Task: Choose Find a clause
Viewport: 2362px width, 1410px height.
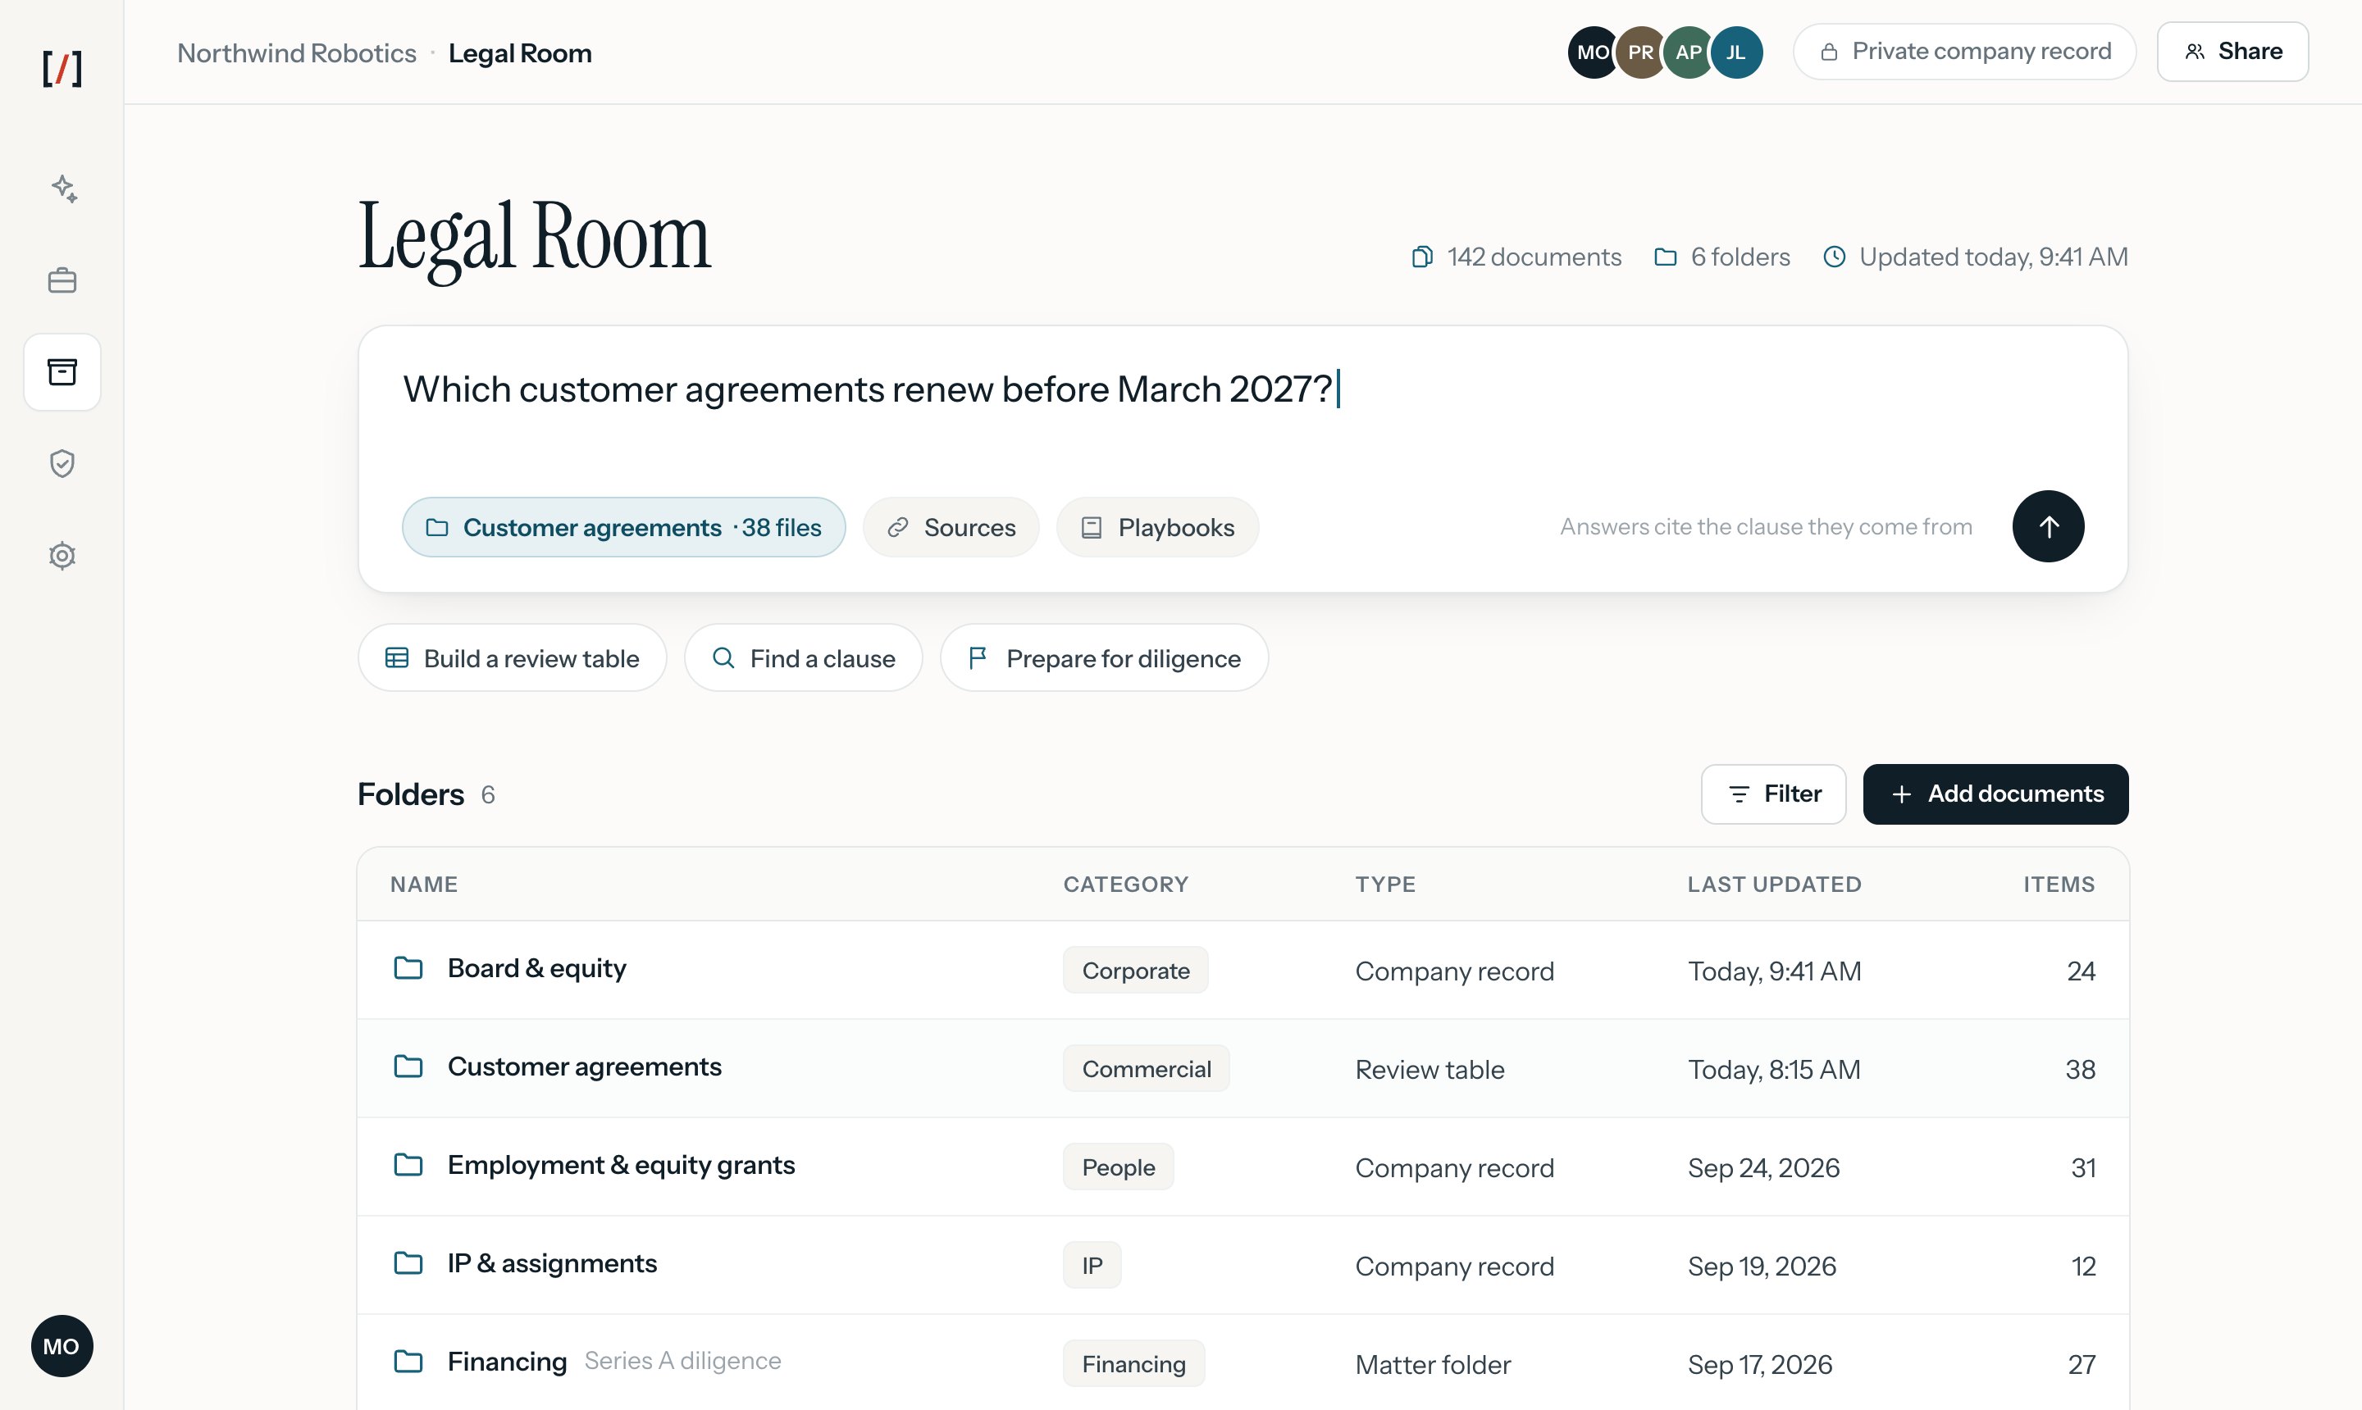Action: (803, 657)
